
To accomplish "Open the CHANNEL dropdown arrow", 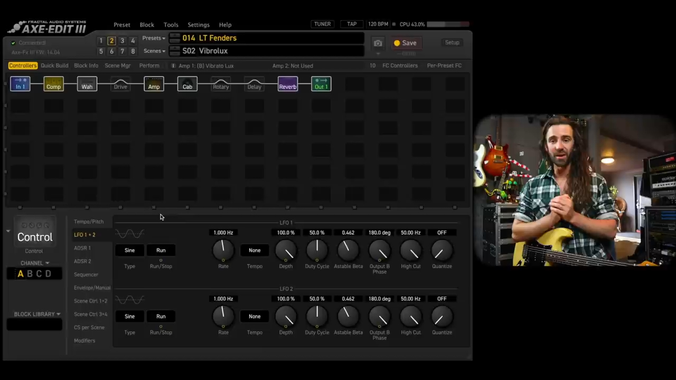I will point(47,263).
